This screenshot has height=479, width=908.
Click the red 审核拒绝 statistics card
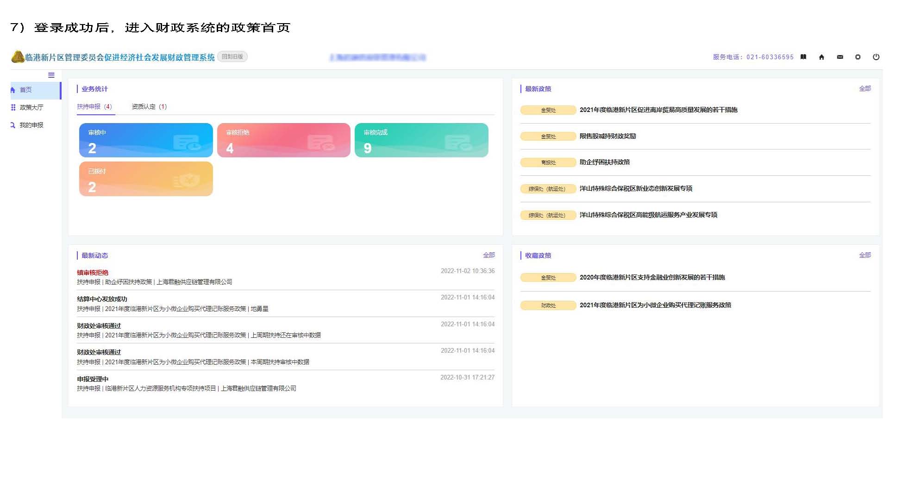pos(283,140)
